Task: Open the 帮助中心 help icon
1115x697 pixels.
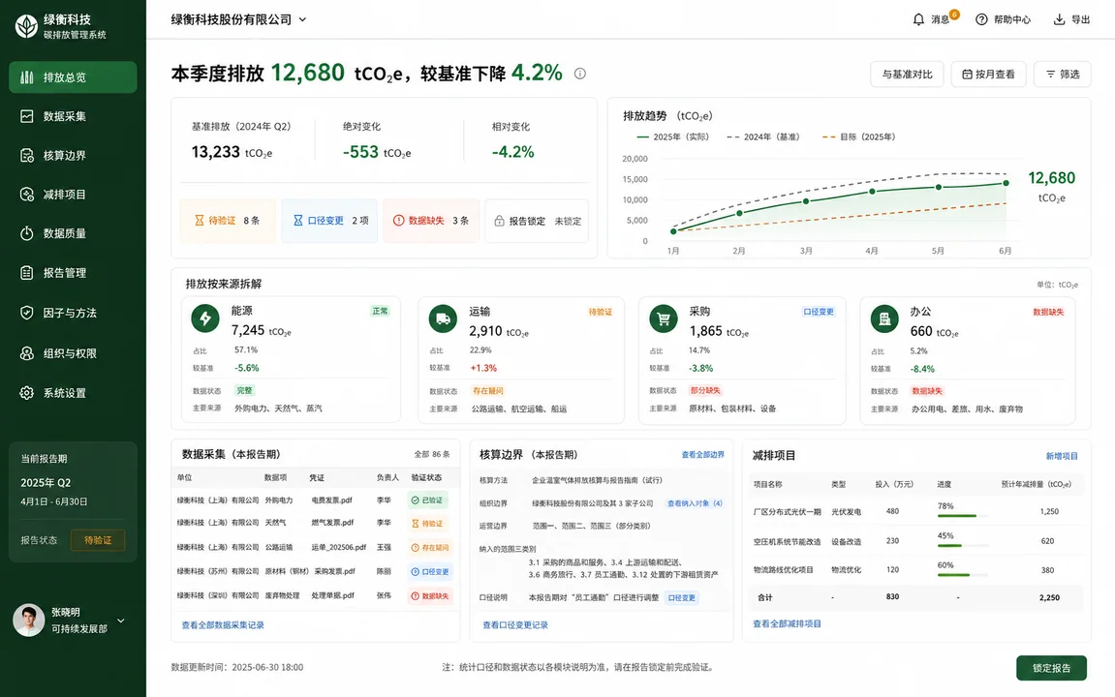Action: tap(981, 20)
